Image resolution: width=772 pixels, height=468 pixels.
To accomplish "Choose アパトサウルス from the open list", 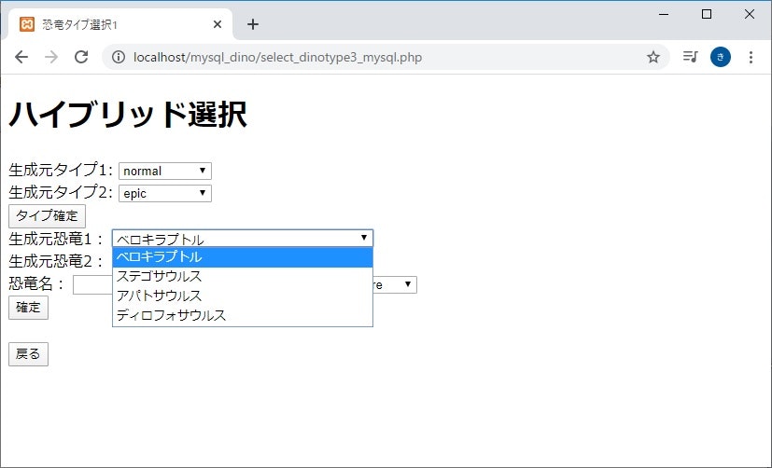I will click(x=243, y=296).
